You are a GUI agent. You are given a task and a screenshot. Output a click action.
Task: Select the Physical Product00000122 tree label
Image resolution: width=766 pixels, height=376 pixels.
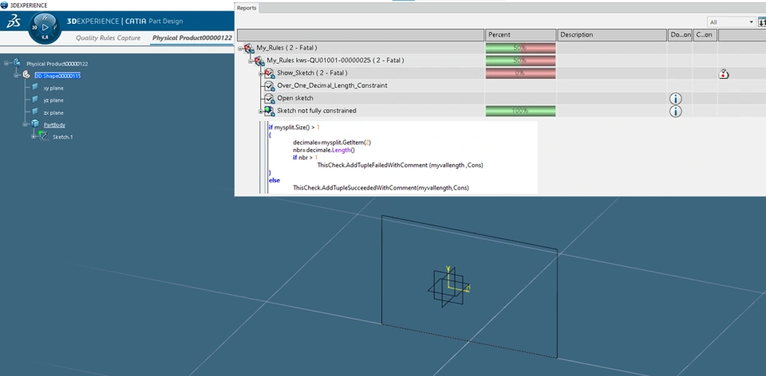pos(57,64)
